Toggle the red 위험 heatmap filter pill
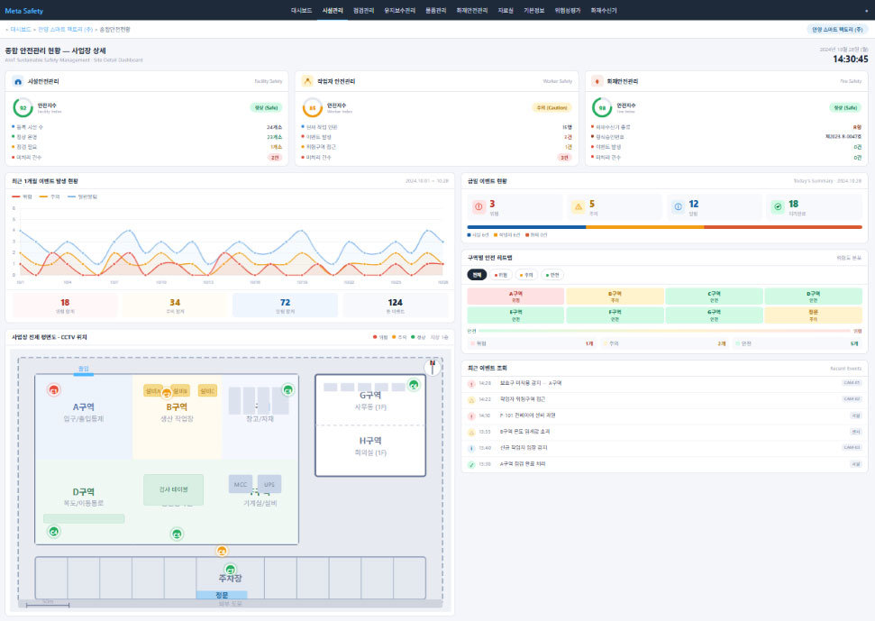Viewport: 875px width, 621px height. pyautogui.click(x=500, y=275)
